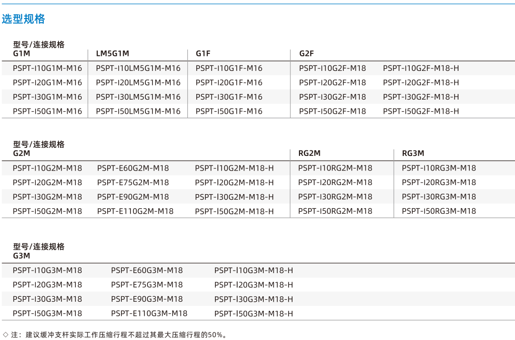Select model PSPT-I30G3M-M18

pos(47,299)
